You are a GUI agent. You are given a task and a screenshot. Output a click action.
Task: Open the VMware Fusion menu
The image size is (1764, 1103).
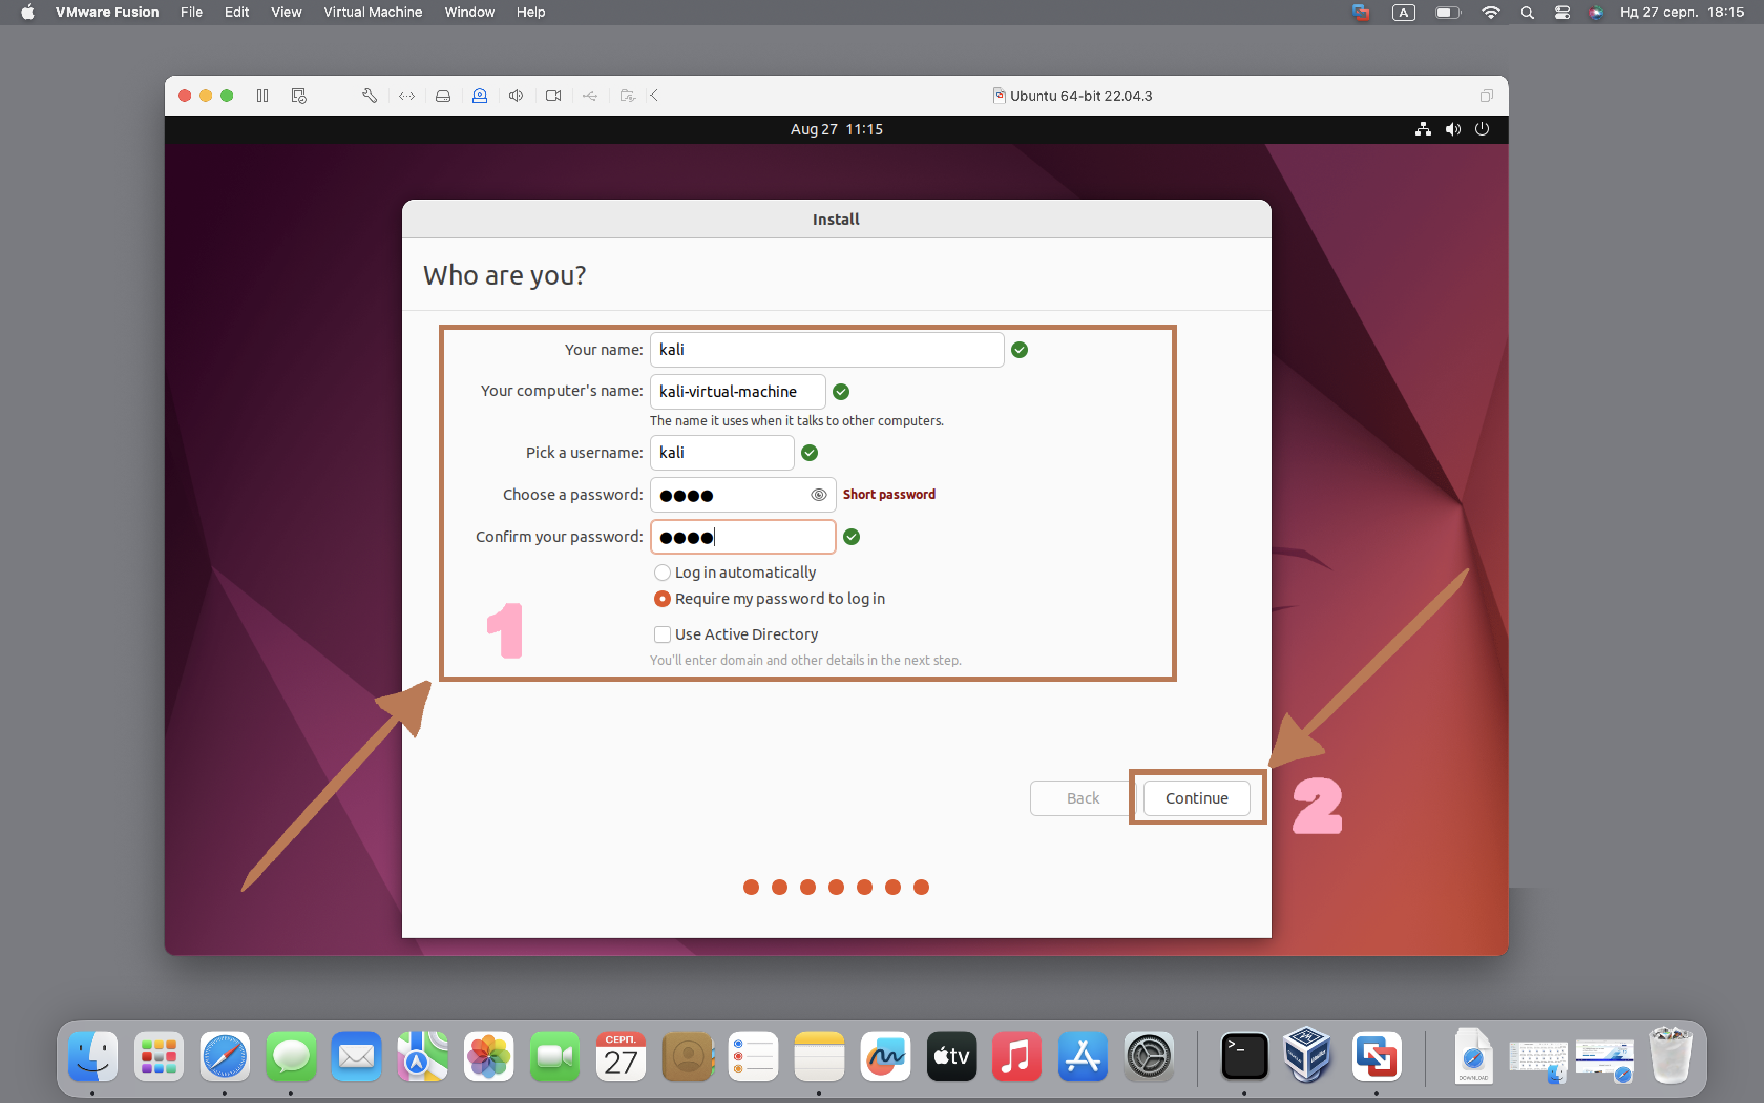coord(107,13)
